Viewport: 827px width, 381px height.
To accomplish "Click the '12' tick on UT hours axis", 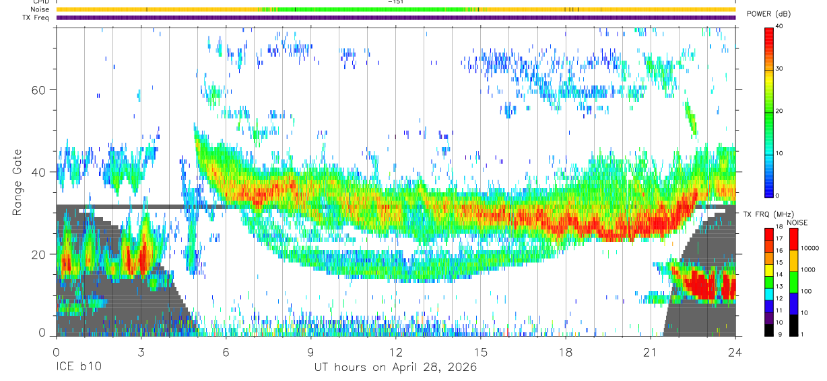I will point(395,352).
